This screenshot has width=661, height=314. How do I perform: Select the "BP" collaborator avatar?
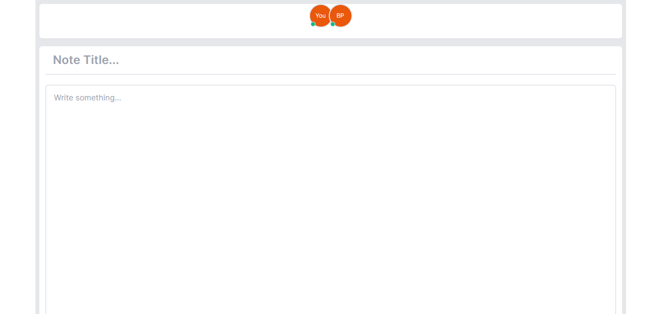click(341, 16)
